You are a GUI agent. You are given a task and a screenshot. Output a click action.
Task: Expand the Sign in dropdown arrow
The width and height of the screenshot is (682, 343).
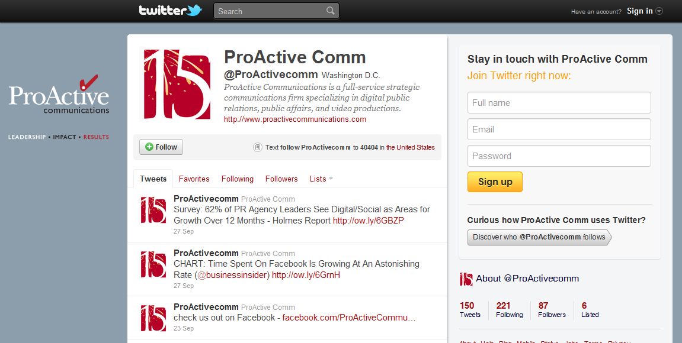(659, 11)
